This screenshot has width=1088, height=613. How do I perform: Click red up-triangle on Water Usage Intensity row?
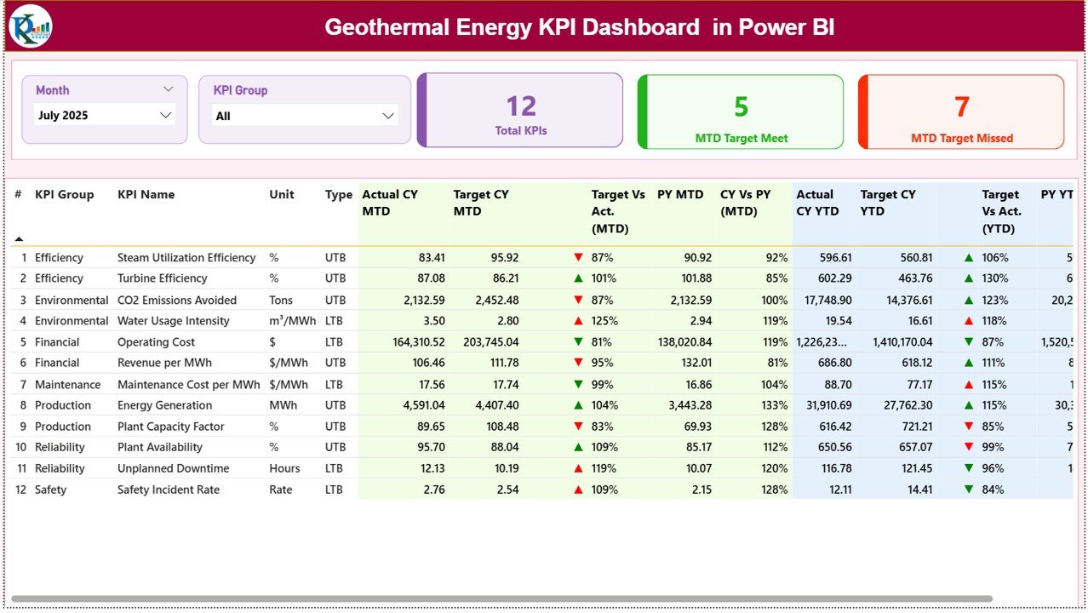click(x=579, y=321)
